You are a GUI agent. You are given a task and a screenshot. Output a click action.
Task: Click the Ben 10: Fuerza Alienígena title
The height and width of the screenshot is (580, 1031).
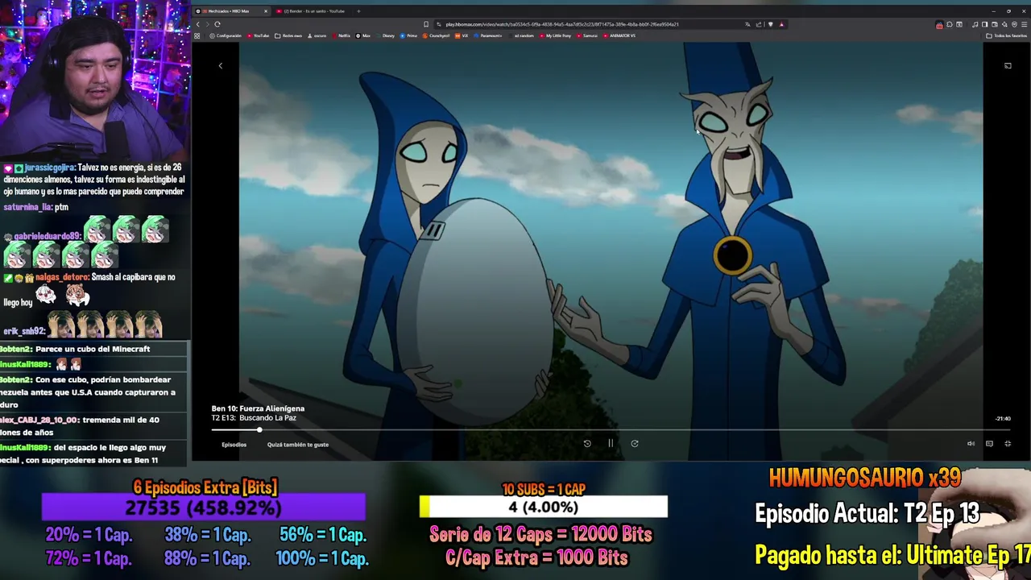pos(258,408)
